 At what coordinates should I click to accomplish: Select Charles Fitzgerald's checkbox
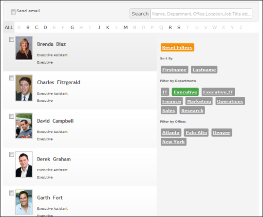12,78
